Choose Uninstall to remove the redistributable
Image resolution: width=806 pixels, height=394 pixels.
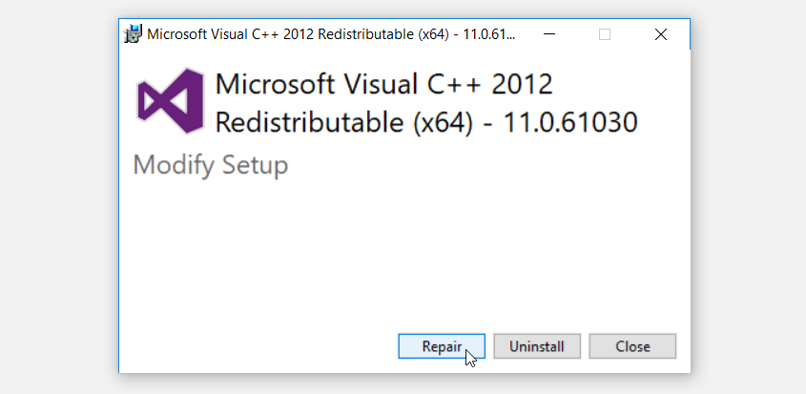click(537, 346)
